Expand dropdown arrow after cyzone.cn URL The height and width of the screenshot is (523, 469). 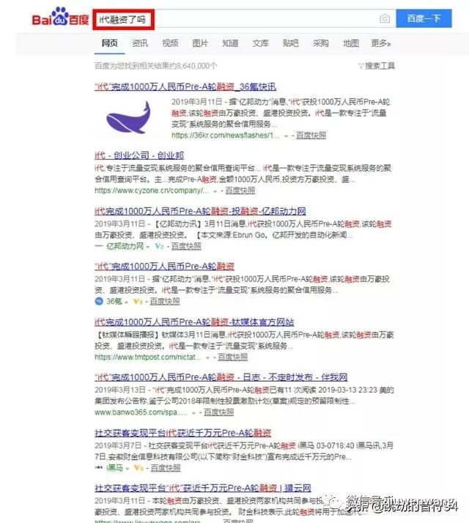(x=215, y=191)
